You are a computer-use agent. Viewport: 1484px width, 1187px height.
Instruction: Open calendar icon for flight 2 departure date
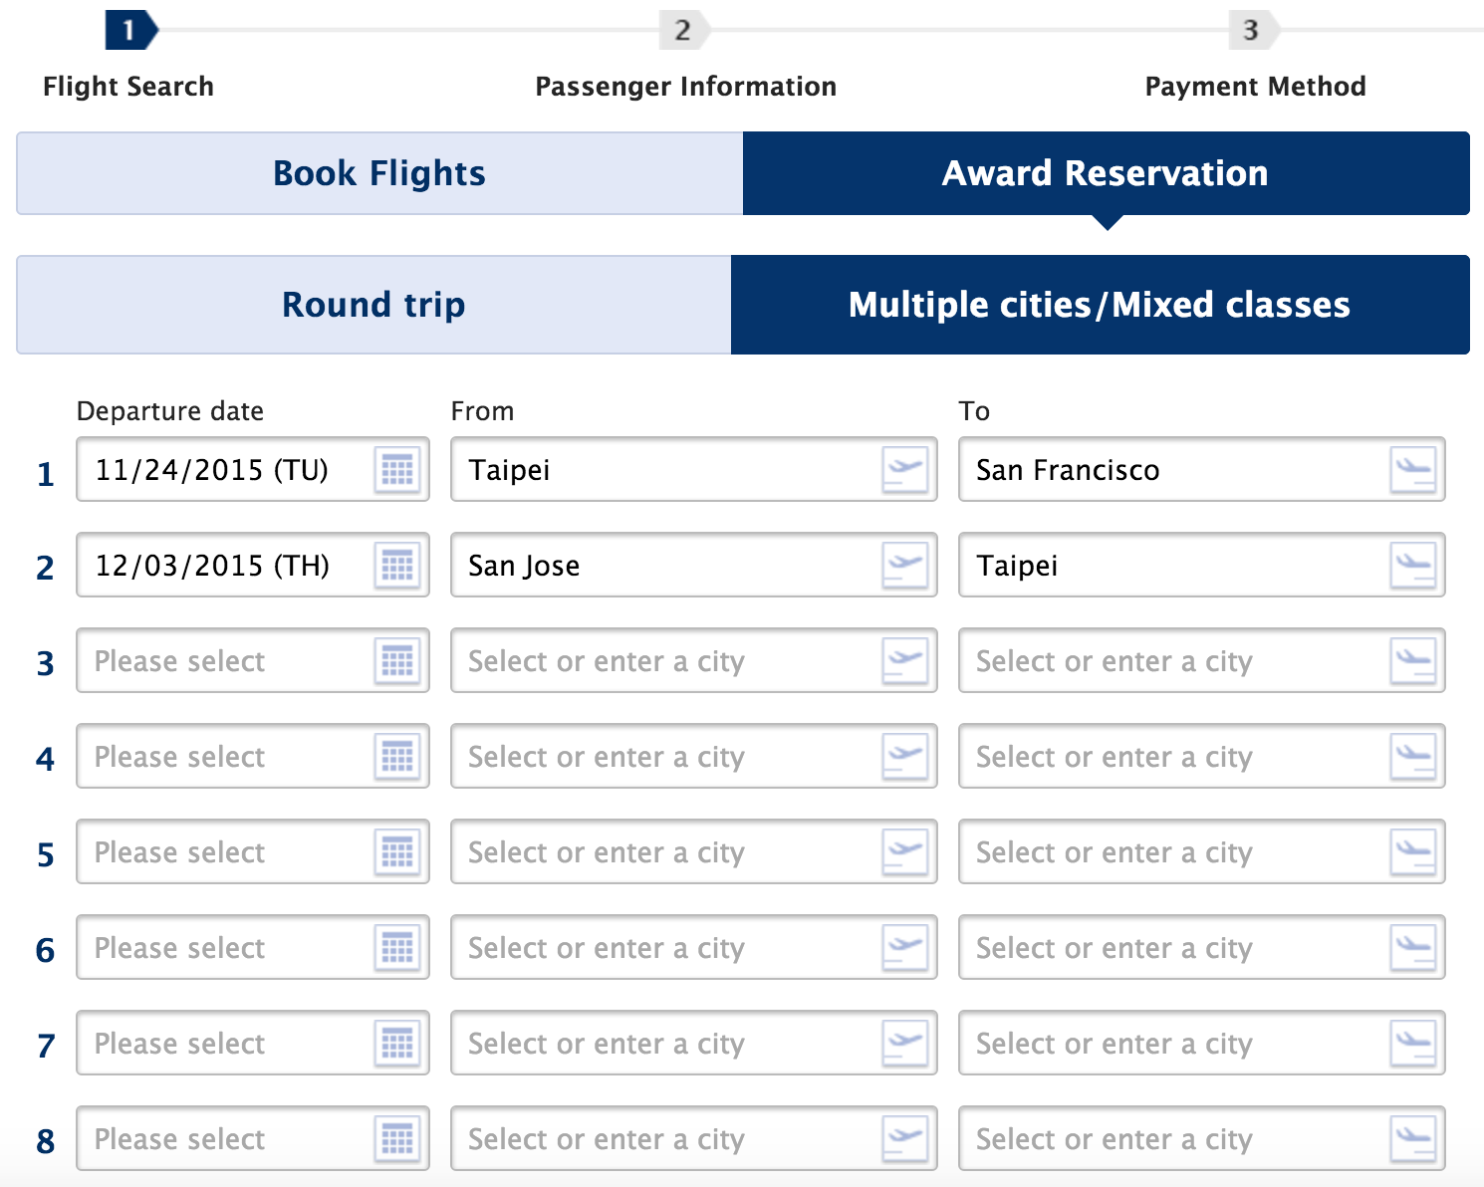[397, 565]
